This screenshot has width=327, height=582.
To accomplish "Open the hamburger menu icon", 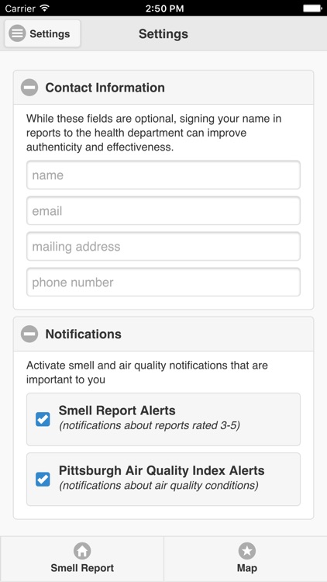I will [17, 34].
